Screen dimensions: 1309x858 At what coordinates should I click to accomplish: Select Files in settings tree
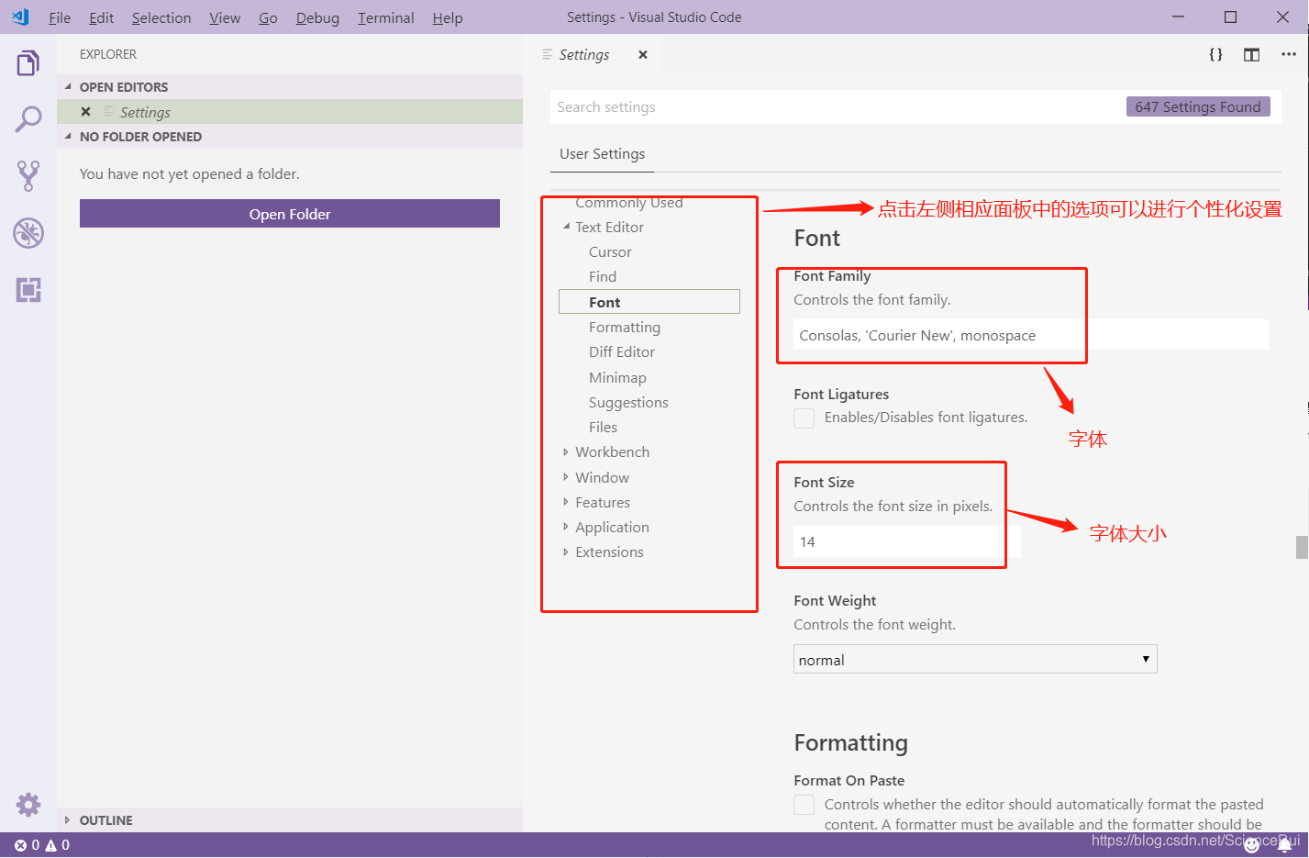click(603, 427)
